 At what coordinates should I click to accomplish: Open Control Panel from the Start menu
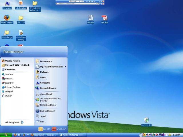44,94
